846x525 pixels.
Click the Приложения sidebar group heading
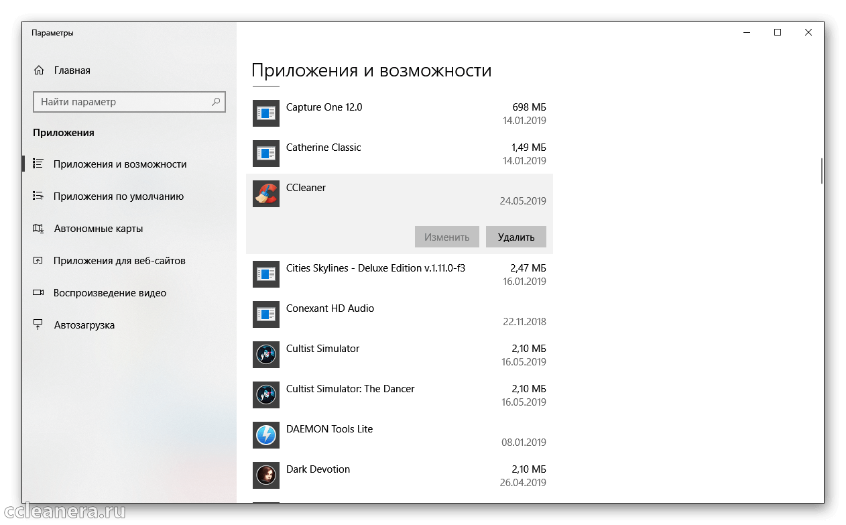pos(64,133)
